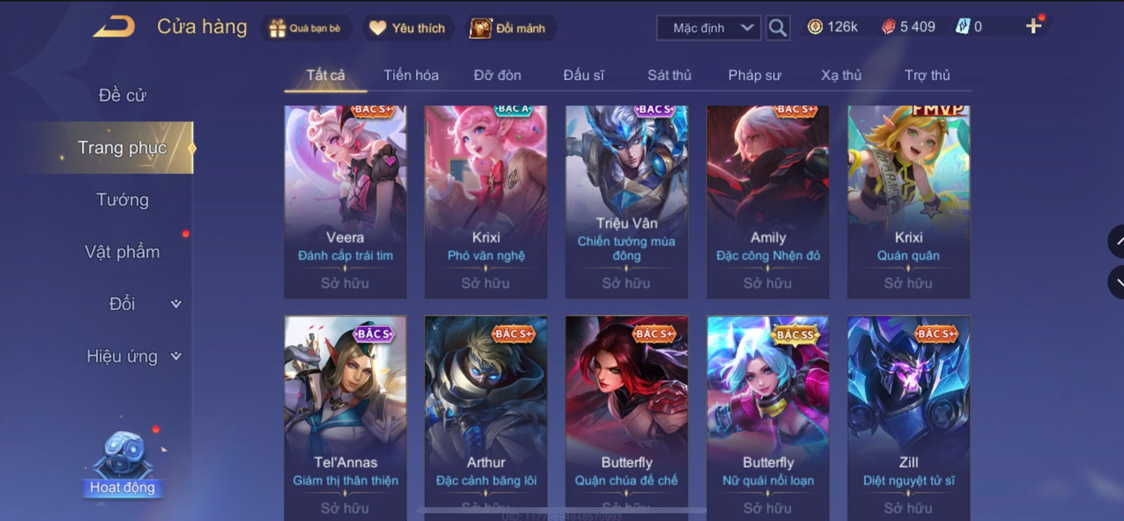This screenshot has width=1124, height=521.
Task: Select Đề cử in the left menu
Action: click(x=122, y=95)
